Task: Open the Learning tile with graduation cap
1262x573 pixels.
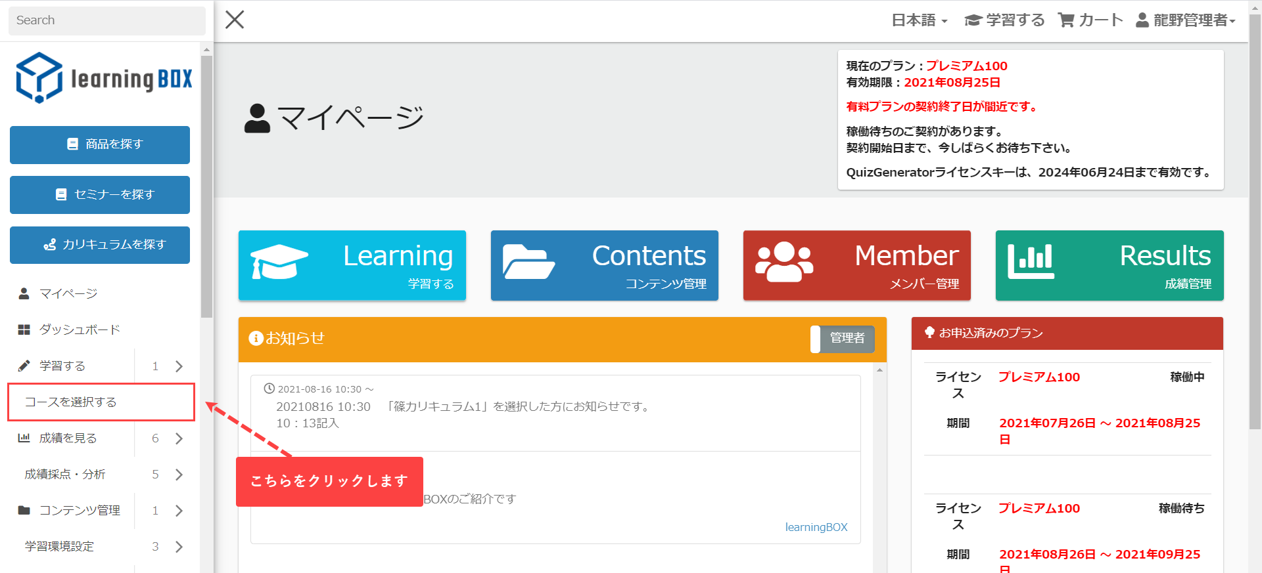Action: pos(352,265)
